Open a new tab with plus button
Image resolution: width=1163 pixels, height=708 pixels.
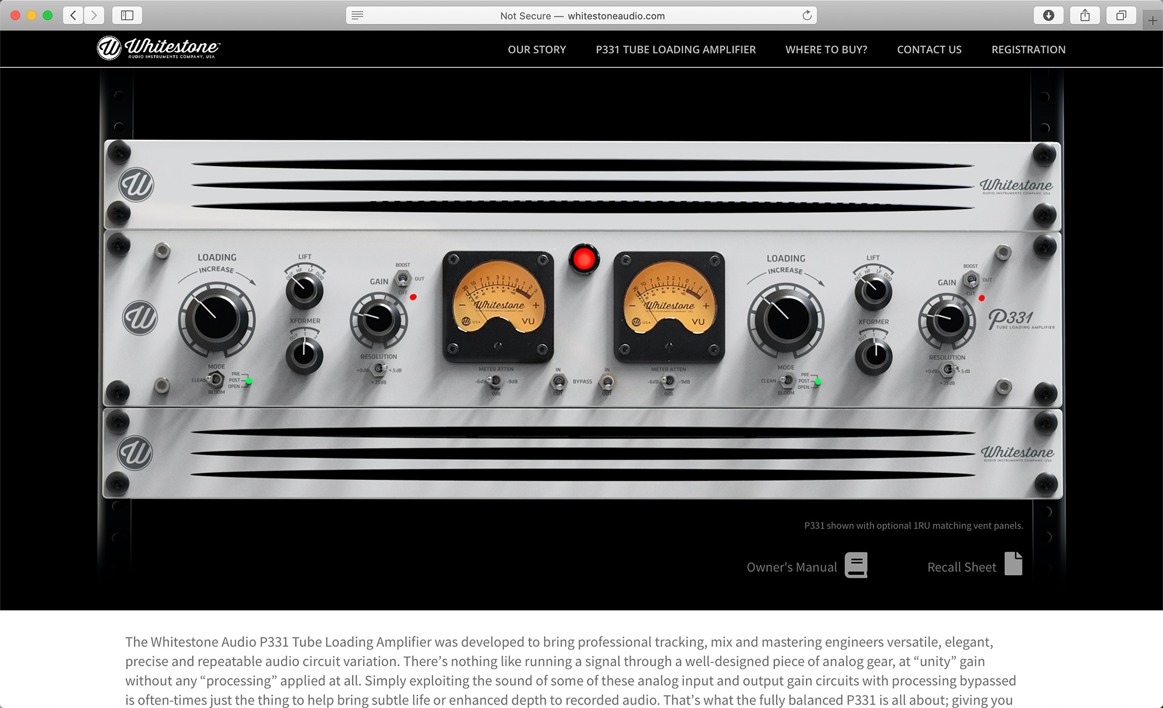point(1153,21)
